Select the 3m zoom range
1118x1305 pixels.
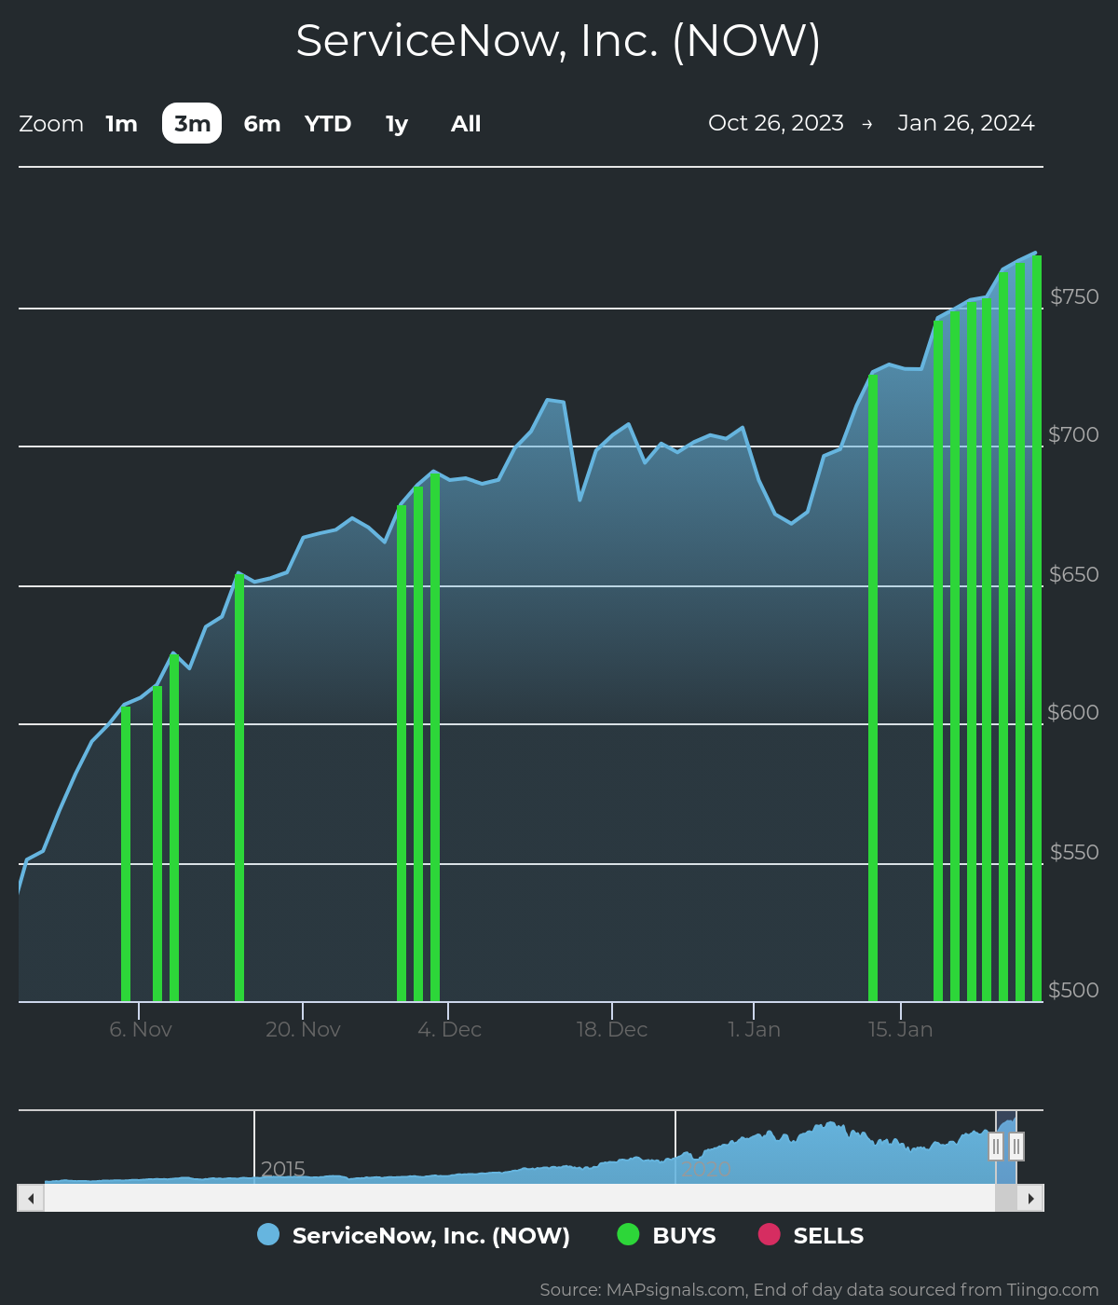click(x=192, y=123)
